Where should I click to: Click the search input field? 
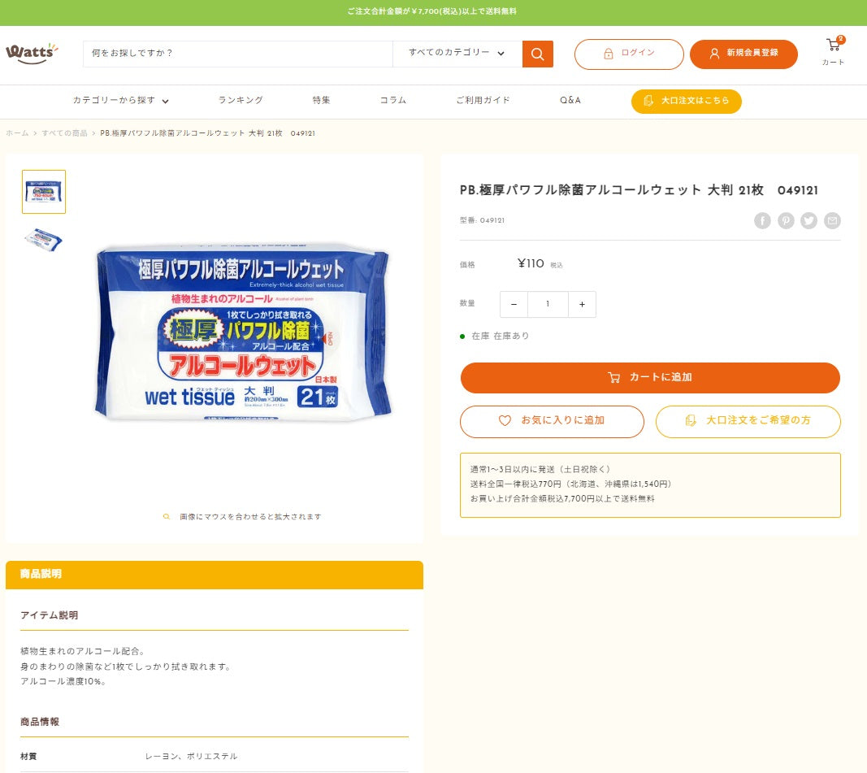237,54
